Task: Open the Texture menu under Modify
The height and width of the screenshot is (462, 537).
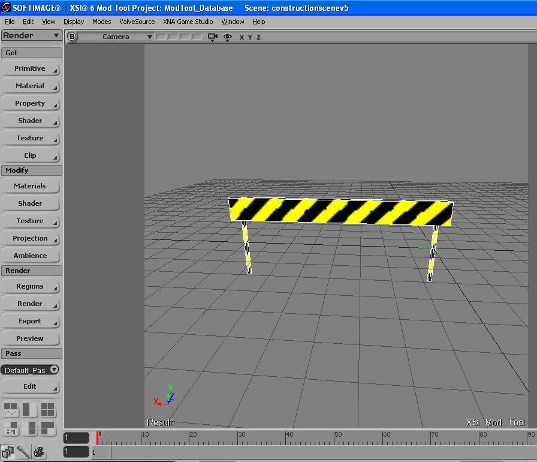Action: pos(31,221)
